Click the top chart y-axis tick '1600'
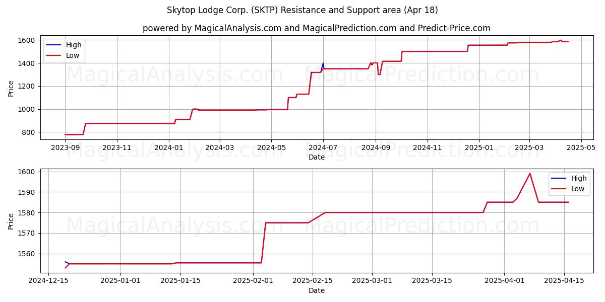 pos(26,40)
